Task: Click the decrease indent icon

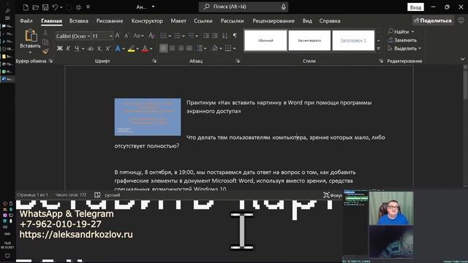Action: pyautogui.click(x=205, y=36)
